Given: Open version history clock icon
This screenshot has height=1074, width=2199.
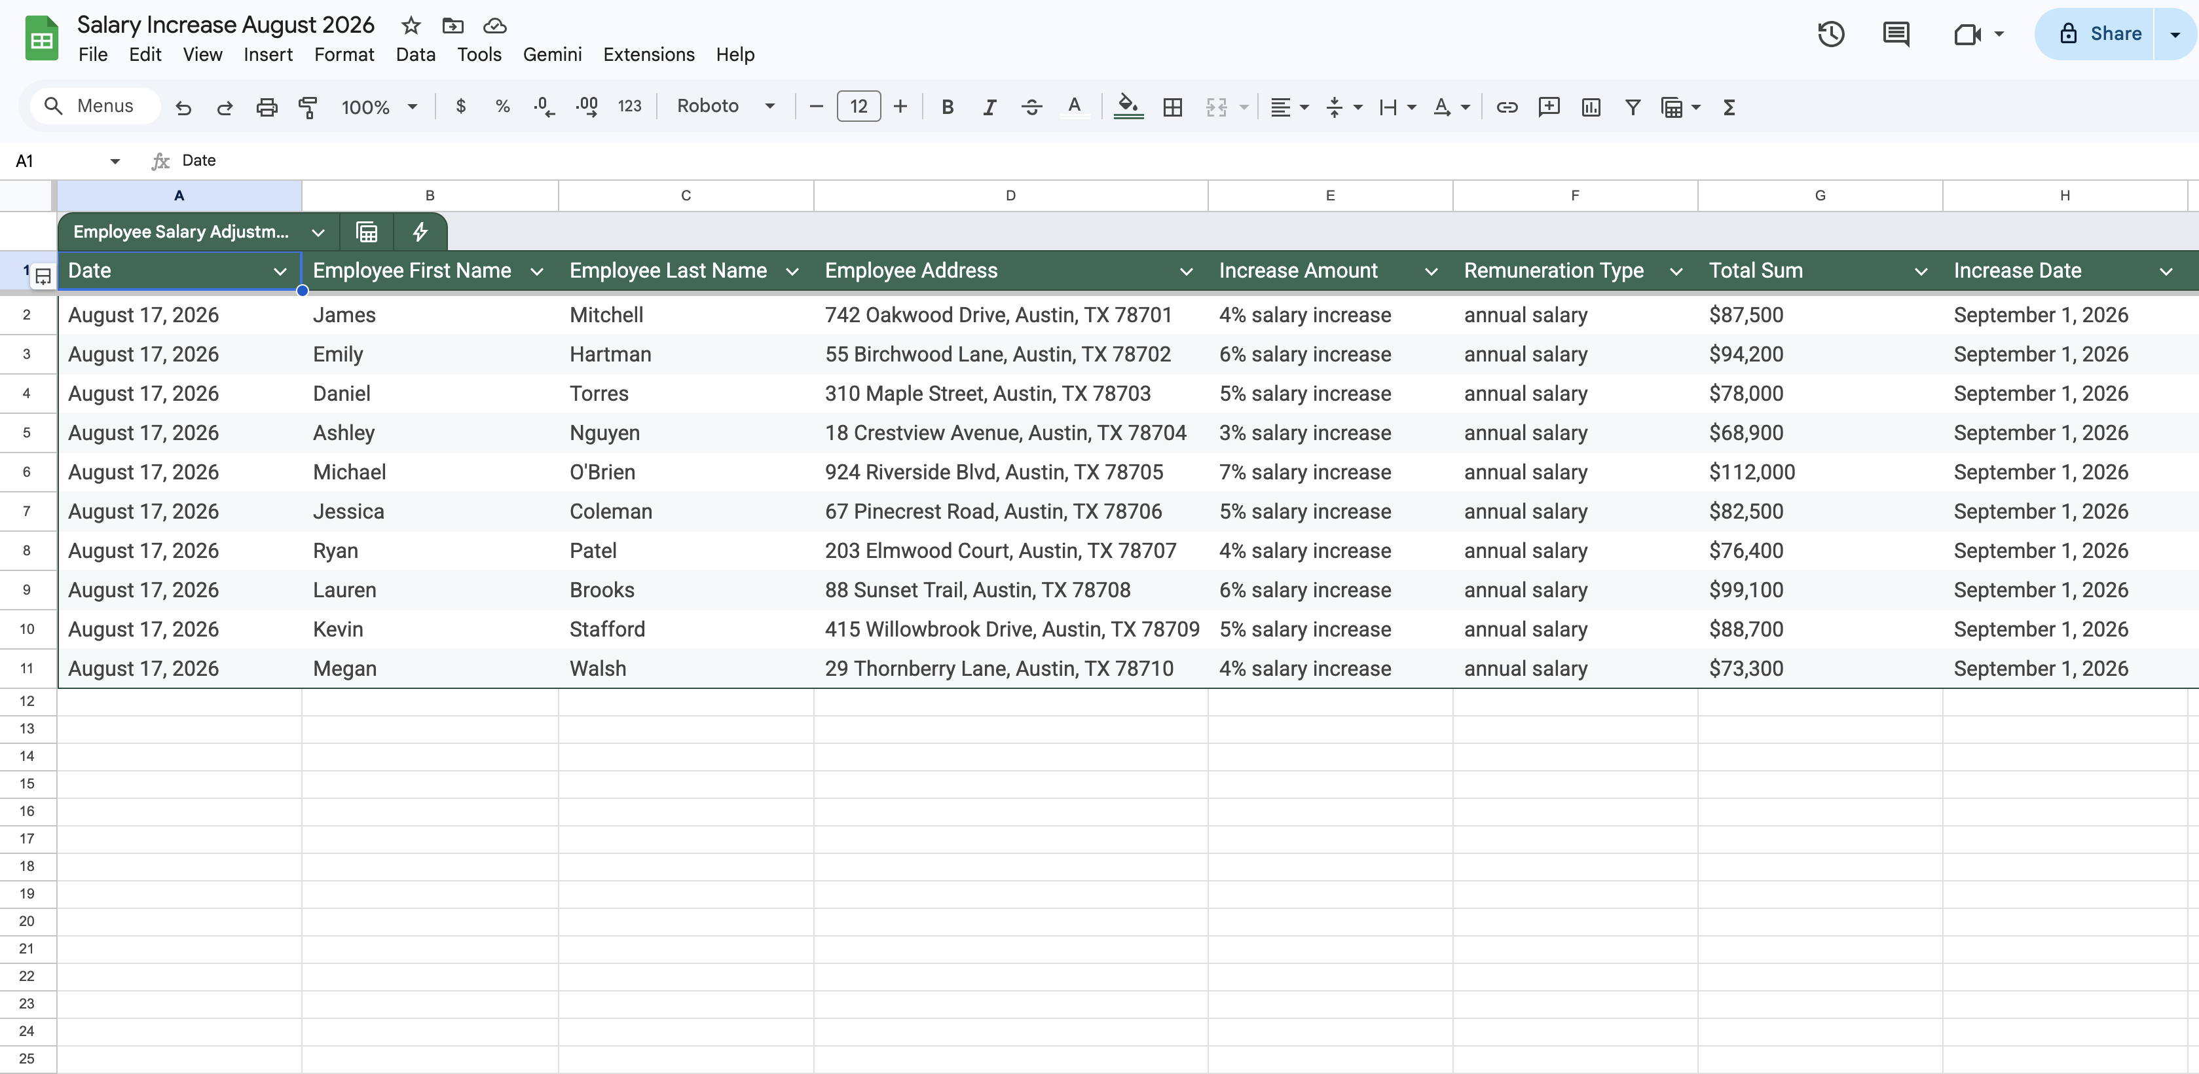Looking at the screenshot, I should coord(1831,34).
